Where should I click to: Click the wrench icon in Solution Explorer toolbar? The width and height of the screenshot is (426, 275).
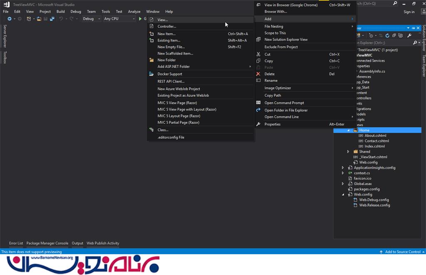pos(409,36)
